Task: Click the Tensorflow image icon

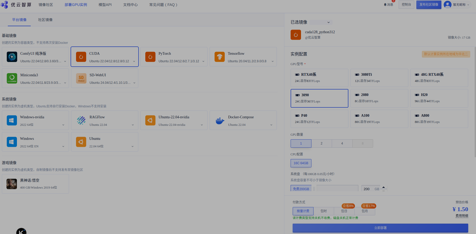Action: point(220,57)
